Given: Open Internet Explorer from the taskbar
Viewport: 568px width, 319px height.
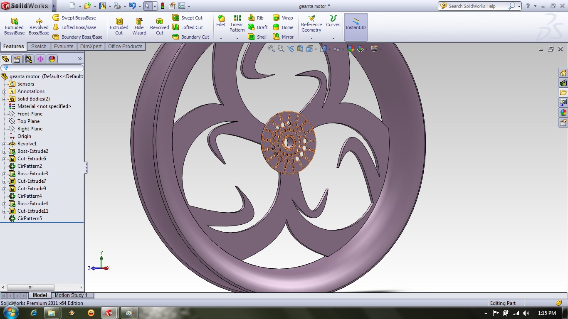Looking at the screenshot, I should pos(34,313).
